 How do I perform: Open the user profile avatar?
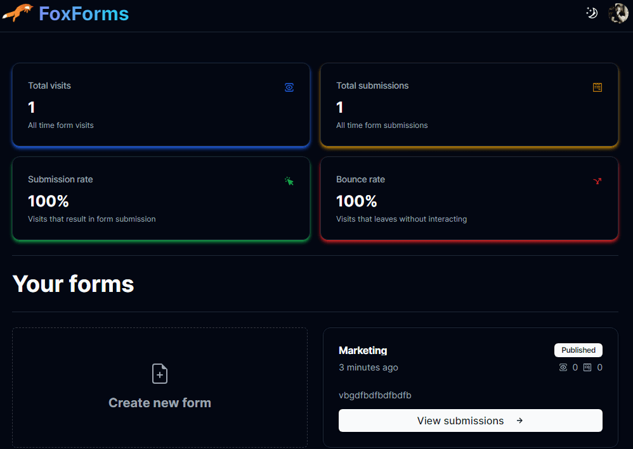pos(618,13)
